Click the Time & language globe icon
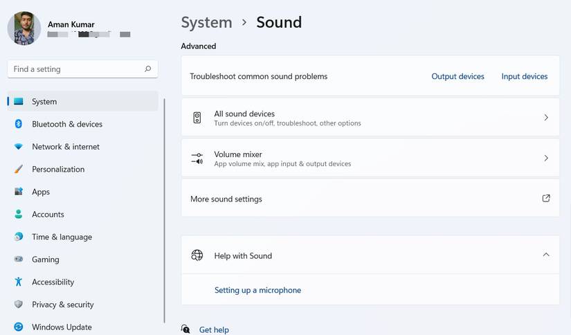This screenshot has width=571, height=335. pyautogui.click(x=19, y=237)
